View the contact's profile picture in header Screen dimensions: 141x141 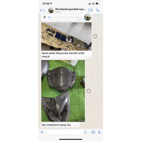click(51, 10)
